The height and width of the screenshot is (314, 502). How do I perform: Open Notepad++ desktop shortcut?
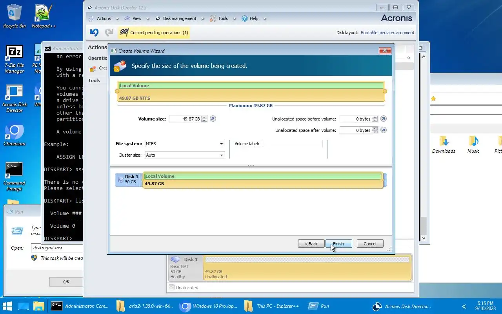coord(44,16)
